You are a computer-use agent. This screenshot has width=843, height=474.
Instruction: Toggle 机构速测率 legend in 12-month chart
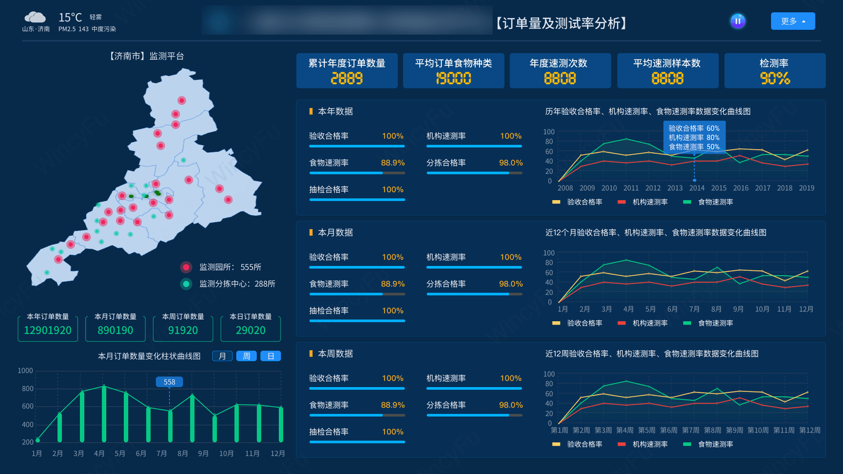(643, 323)
